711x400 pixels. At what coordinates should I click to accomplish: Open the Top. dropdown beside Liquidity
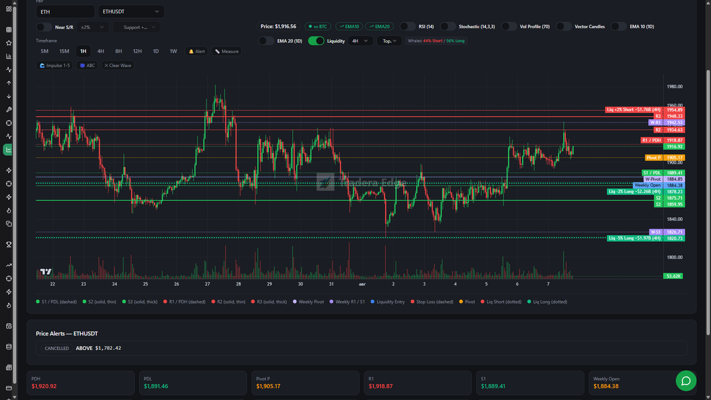coord(390,41)
